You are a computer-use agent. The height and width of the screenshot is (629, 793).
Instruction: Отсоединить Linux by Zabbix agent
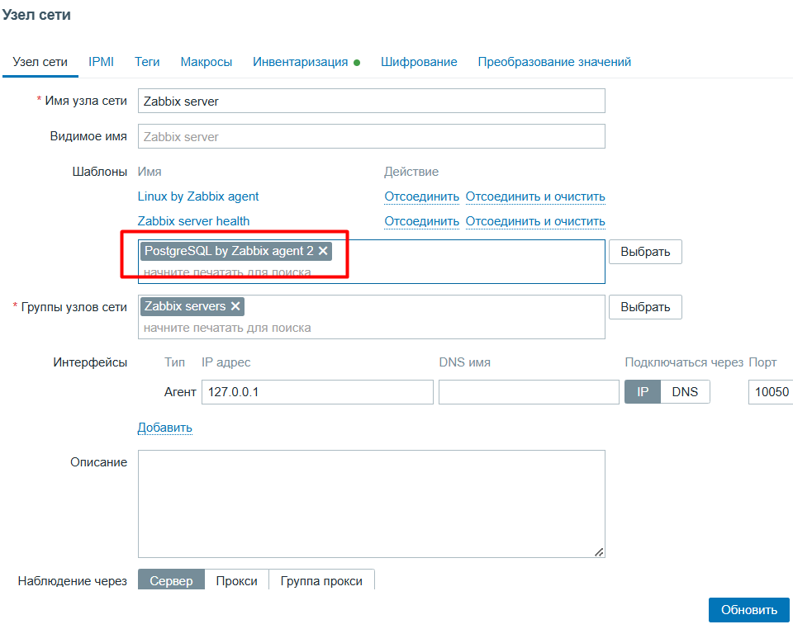click(422, 196)
